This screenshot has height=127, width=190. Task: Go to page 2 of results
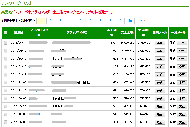click(51, 21)
